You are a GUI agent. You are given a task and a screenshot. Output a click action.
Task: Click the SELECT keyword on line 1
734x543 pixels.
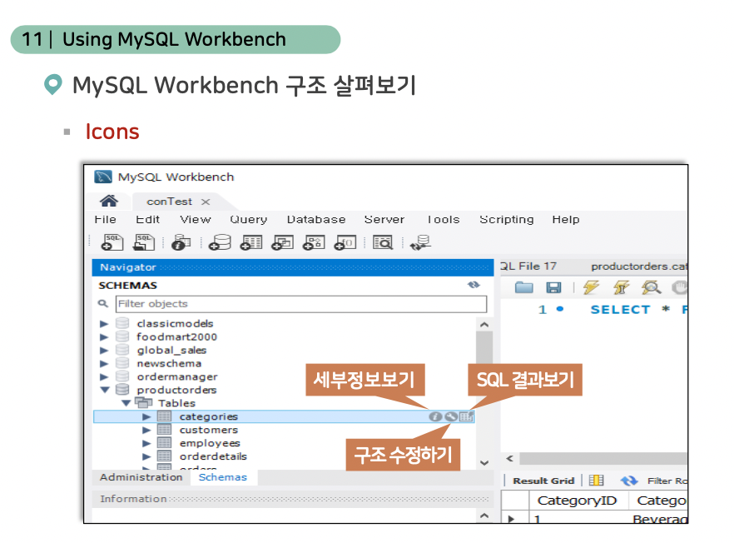(620, 310)
